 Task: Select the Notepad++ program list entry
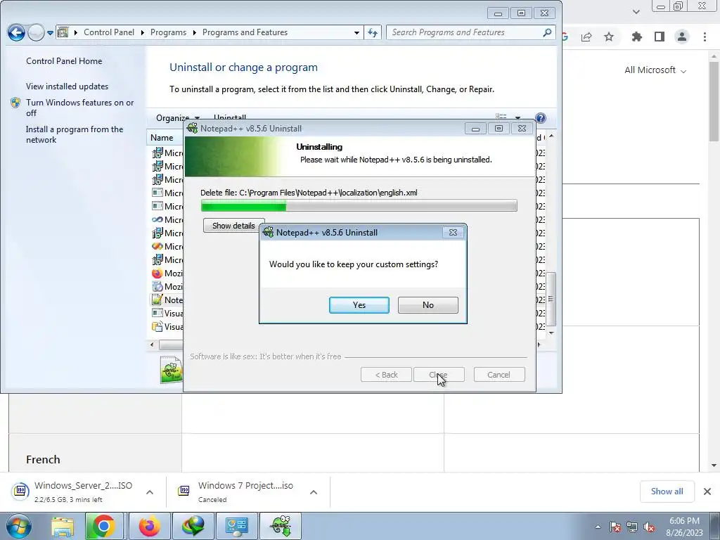coord(167,300)
